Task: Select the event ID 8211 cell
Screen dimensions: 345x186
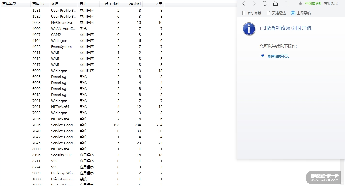Action: pyautogui.click(x=36, y=161)
